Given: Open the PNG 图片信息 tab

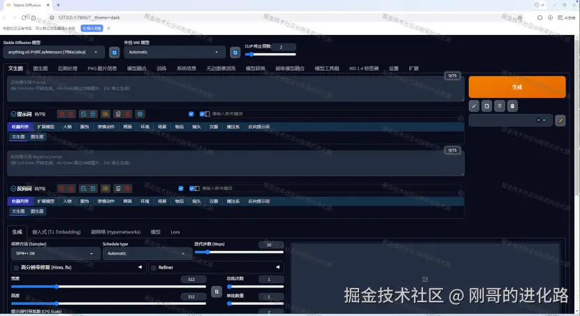Looking at the screenshot, I should click(x=102, y=69).
